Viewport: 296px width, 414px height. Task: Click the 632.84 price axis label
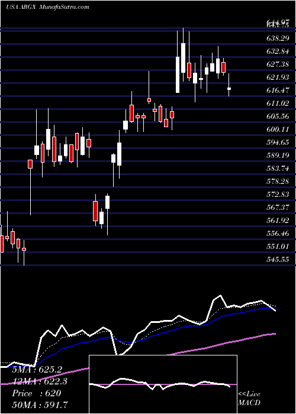click(x=277, y=51)
